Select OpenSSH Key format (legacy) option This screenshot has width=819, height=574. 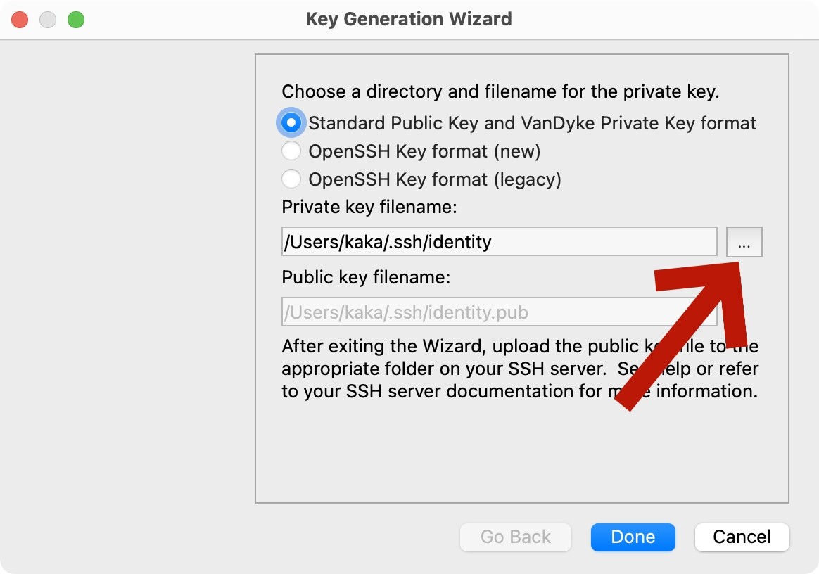pyautogui.click(x=291, y=179)
